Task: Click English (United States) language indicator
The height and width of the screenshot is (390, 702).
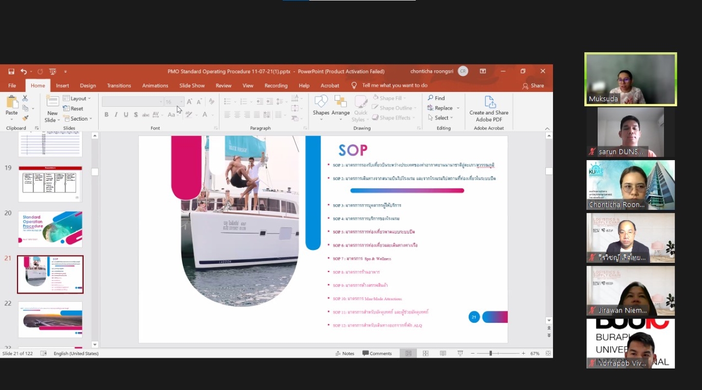Action: tap(76, 353)
